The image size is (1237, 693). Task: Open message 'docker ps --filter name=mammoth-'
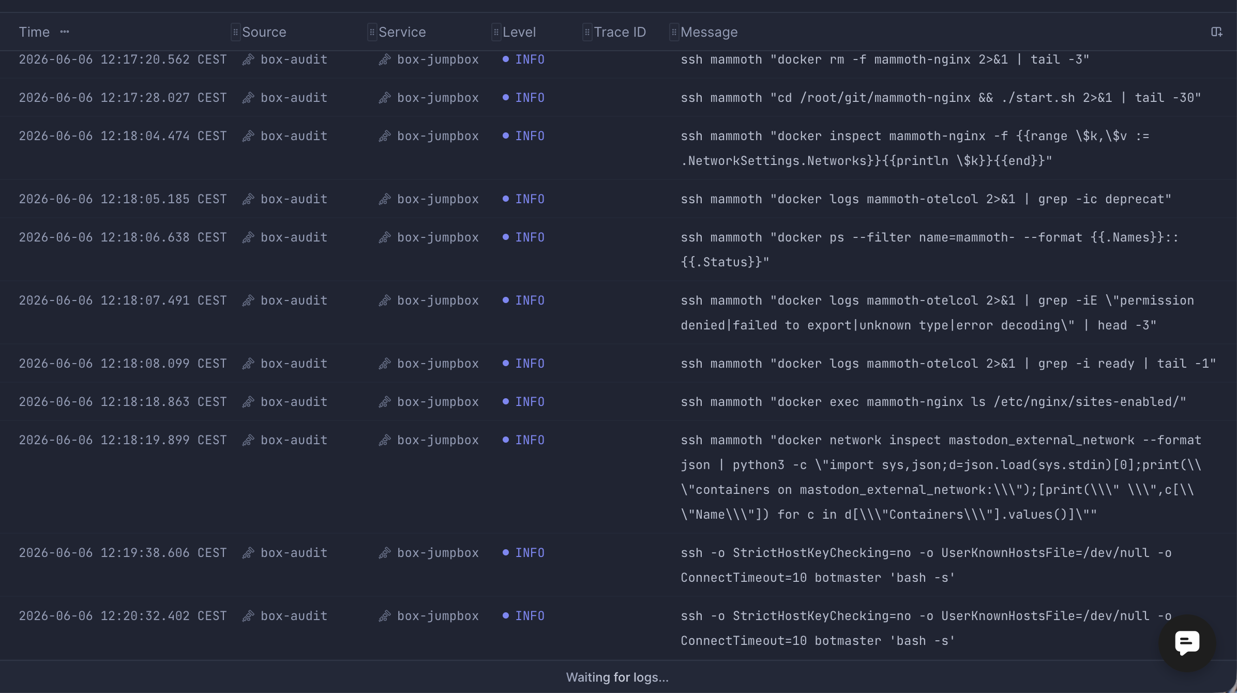point(929,250)
